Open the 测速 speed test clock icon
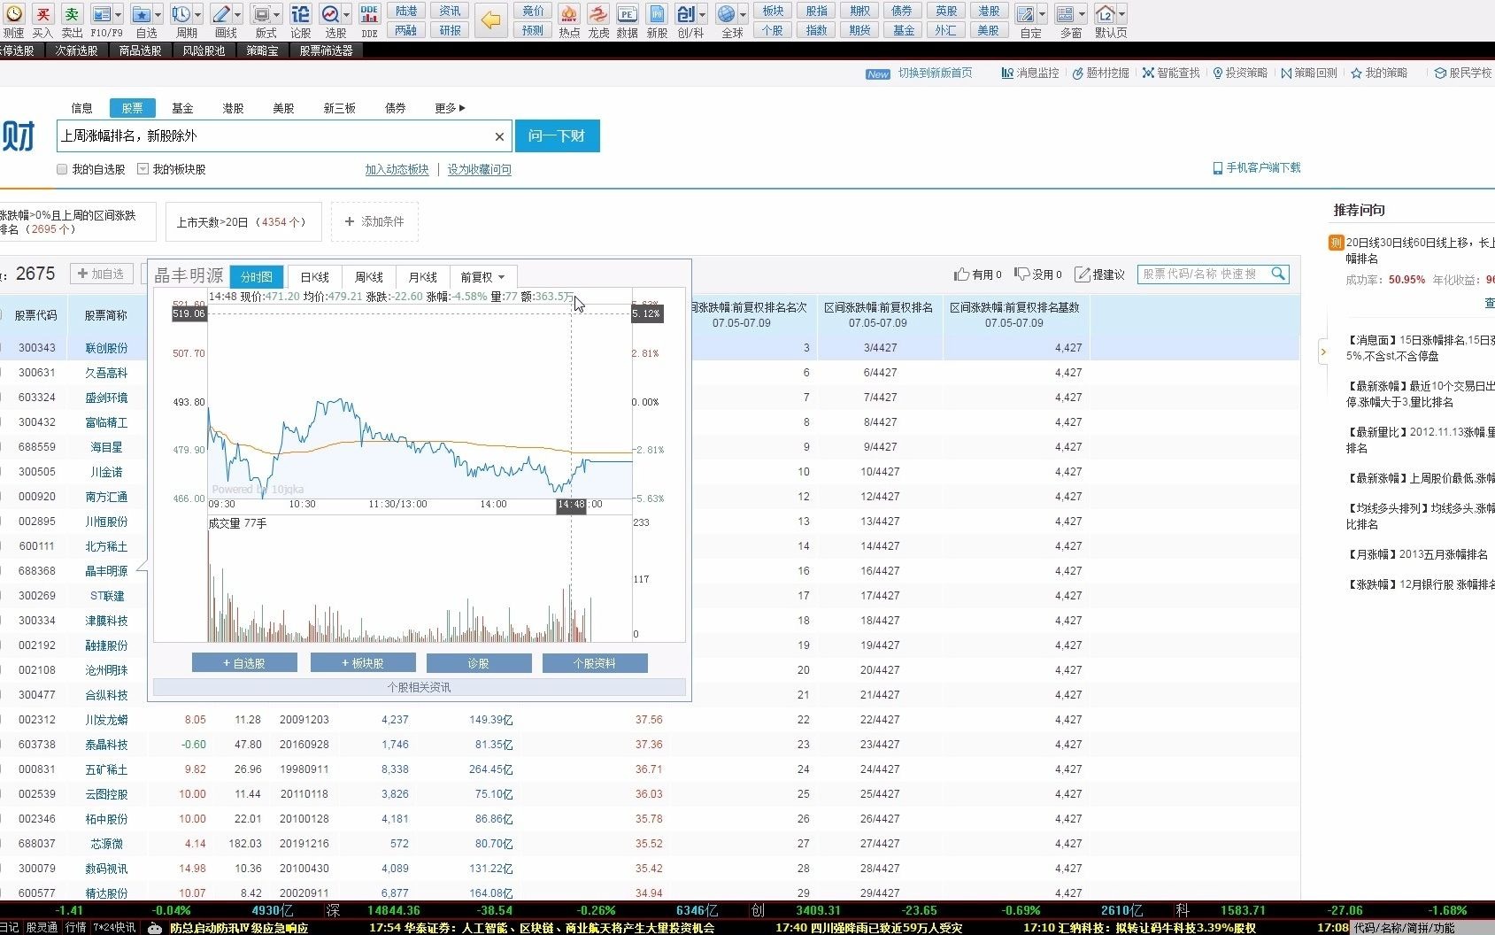1495x935 pixels. pyautogui.click(x=14, y=14)
